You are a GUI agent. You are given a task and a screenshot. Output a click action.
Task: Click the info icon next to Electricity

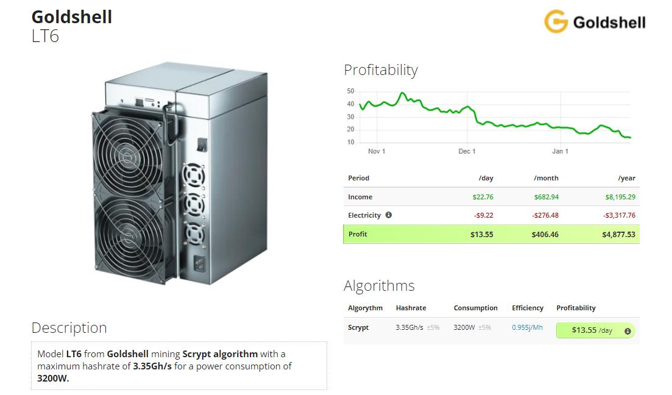388,215
